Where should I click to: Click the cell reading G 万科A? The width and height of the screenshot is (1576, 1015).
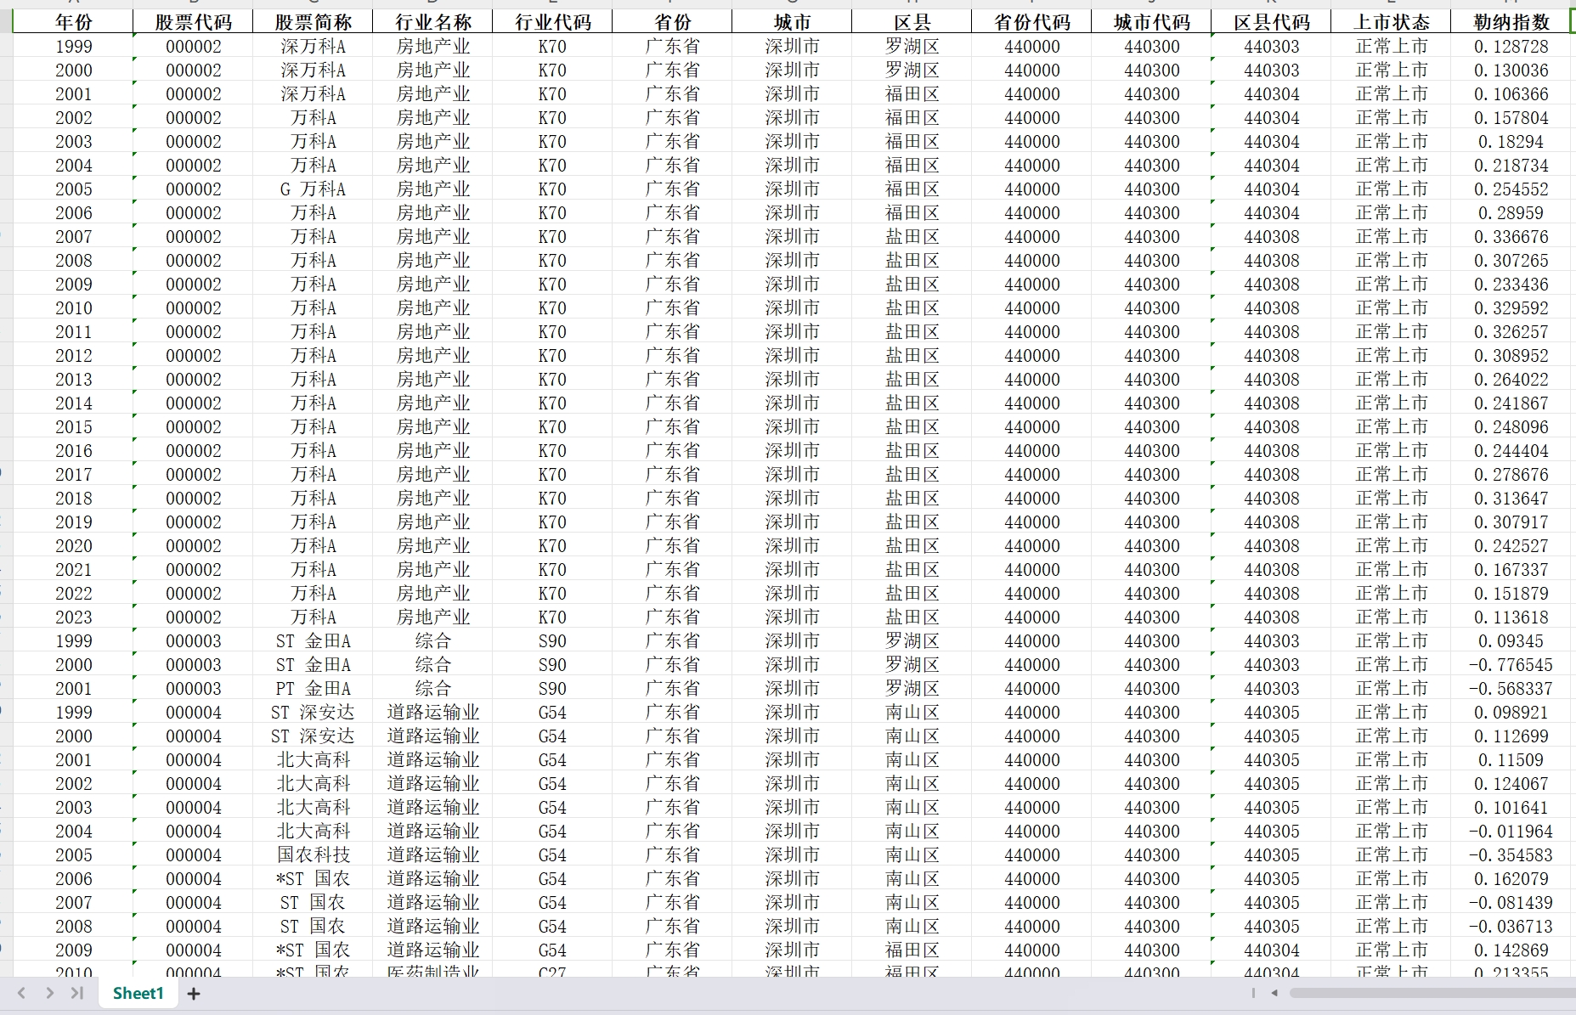point(313,189)
